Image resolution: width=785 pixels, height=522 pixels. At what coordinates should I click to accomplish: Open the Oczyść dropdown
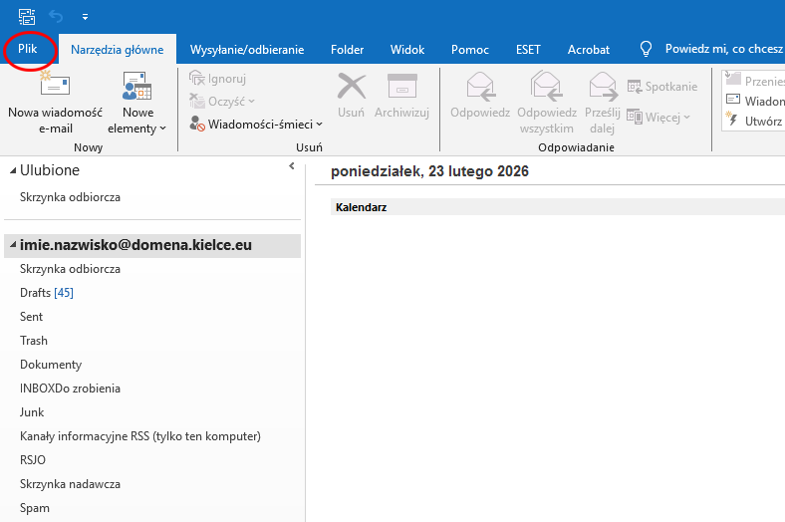(x=222, y=101)
